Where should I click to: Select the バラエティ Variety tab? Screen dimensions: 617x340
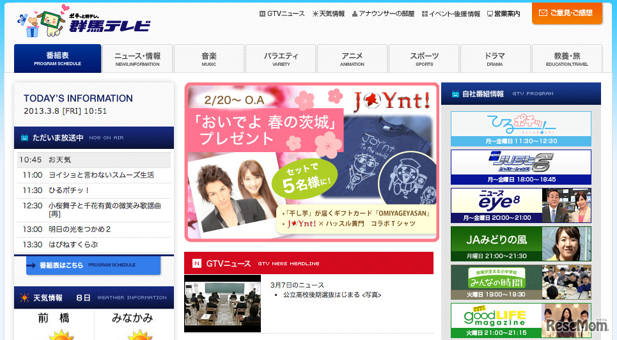(x=281, y=59)
